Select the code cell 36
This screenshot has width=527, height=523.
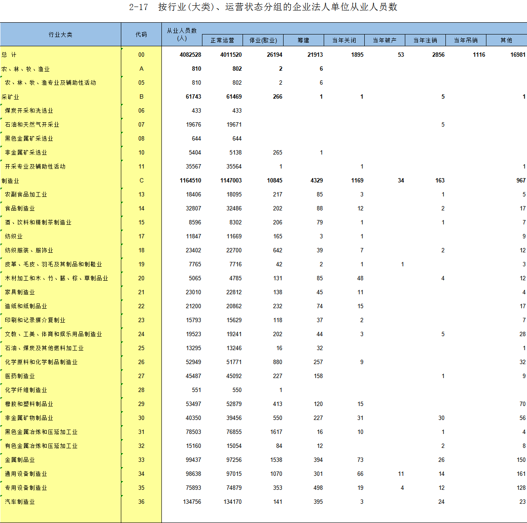tap(141, 502)
